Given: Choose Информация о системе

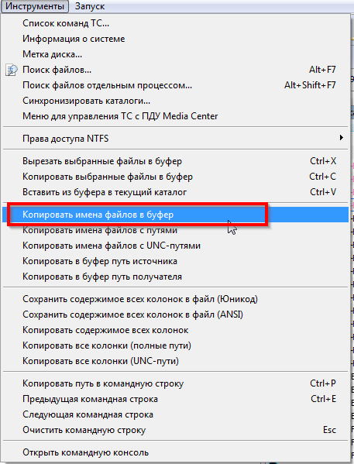Looking at the screenshot, I should pyautogui.click(x=175, y=39).
